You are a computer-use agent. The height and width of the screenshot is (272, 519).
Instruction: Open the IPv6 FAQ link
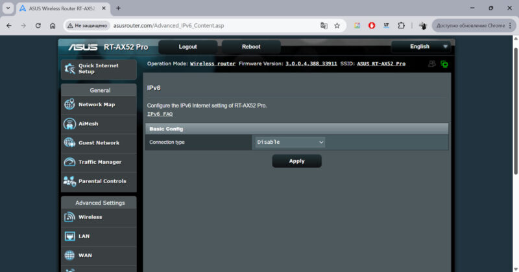click(160, 114)
